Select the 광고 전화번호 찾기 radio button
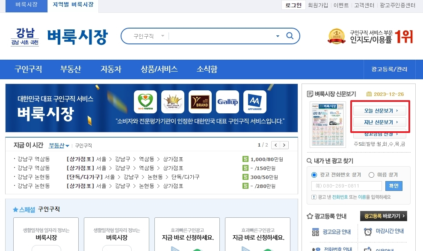Image resolution: width=423 pixels, height=251 pixels. tap(314, 175)
